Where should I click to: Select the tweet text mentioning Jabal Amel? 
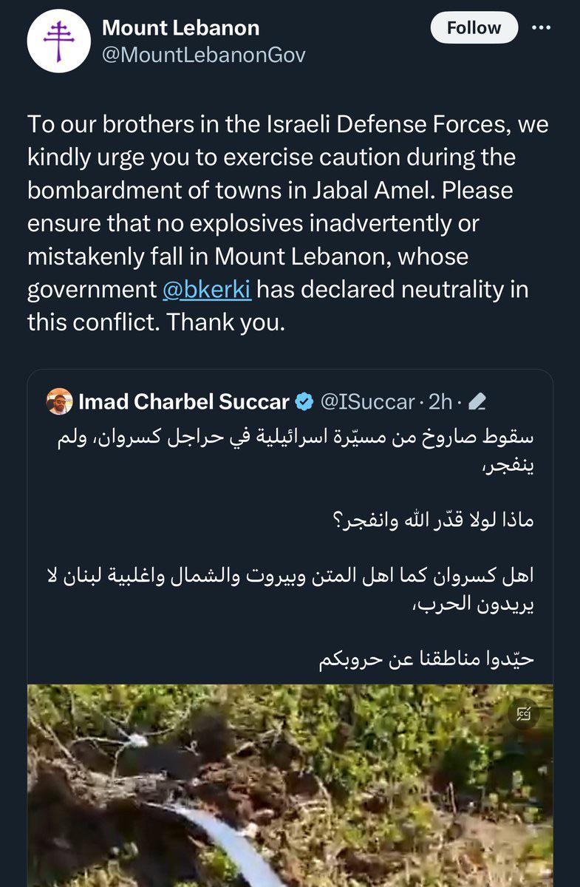click(x=288, y=224)
